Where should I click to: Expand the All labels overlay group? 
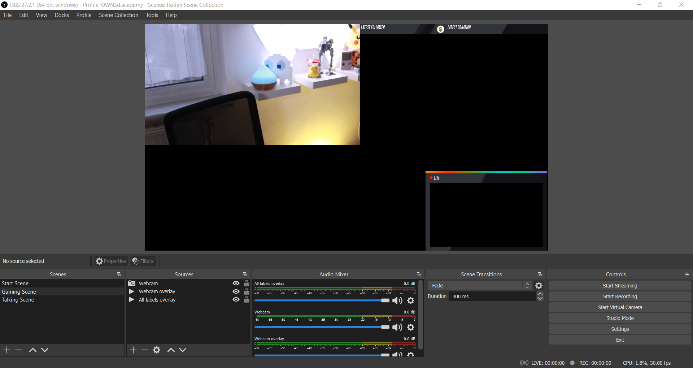tap(132, 300)
